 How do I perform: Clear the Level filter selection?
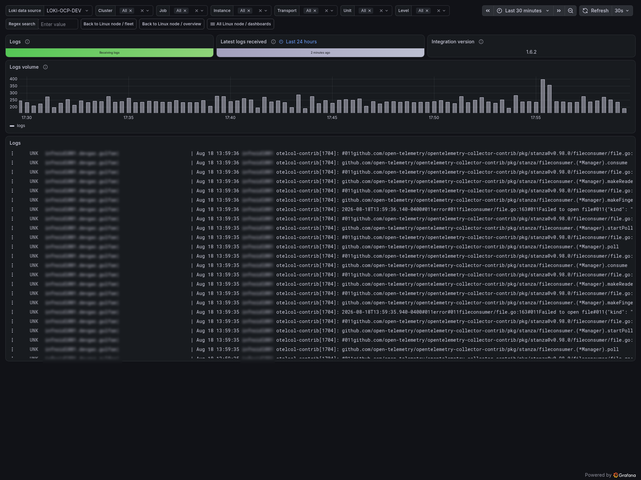coord(439,11)
